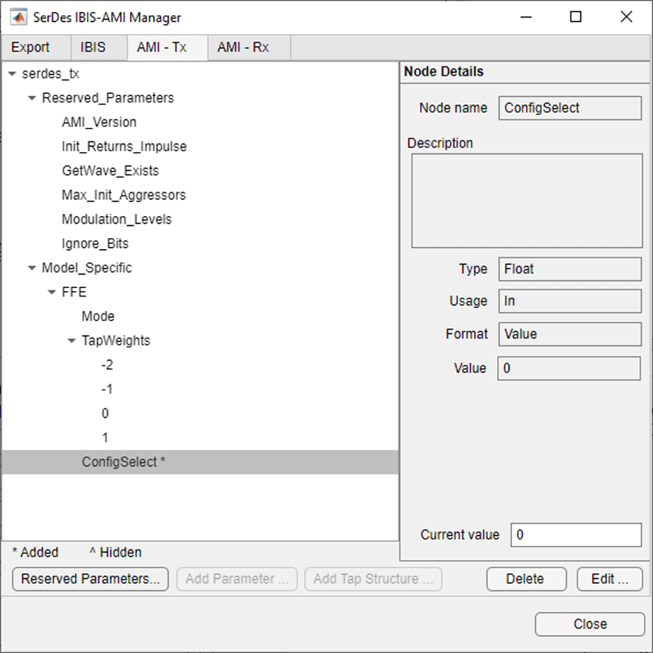The image size is (653, 653).
Task: Select the Init_Returns_Impulse tree item
Action: point(124,147)
